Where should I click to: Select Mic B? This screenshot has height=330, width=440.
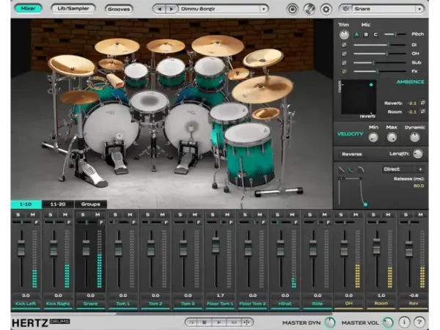(x=366, y=34)
